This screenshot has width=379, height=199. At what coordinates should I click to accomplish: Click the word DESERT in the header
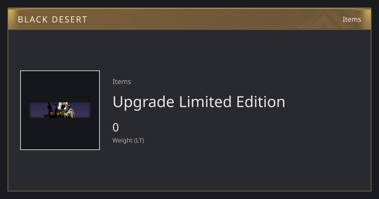tap(69, 20)
